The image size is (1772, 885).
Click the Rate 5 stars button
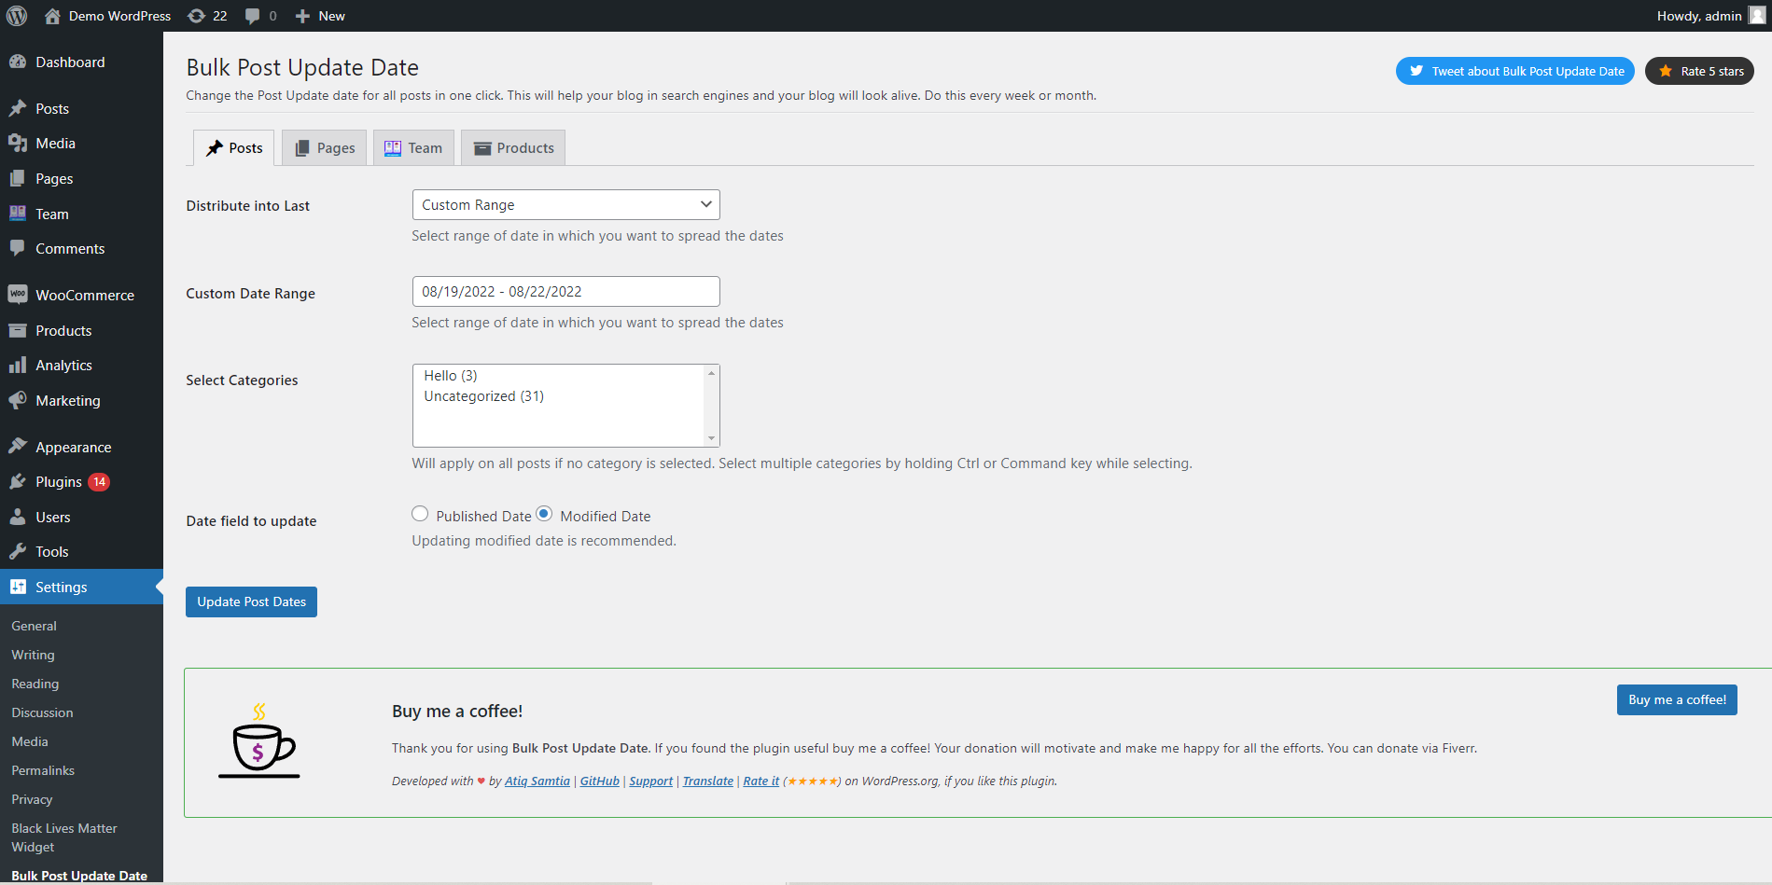pyautogui.click(x=1699, y=71)
